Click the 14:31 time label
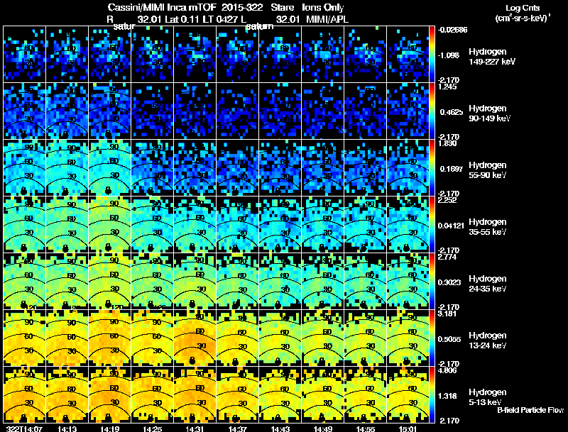Viewport: 568px width, 432px height. pos(195,428)
